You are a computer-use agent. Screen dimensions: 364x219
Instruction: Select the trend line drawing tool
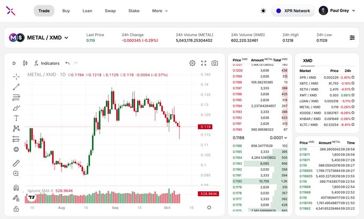(x=16, y=87)
